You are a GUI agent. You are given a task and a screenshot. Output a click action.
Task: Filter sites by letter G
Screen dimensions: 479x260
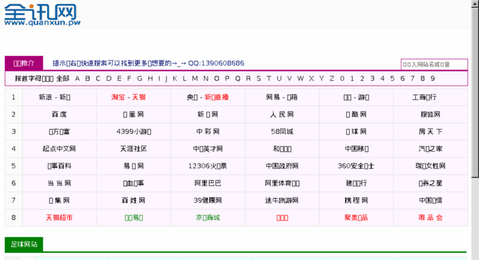(139, 79)
